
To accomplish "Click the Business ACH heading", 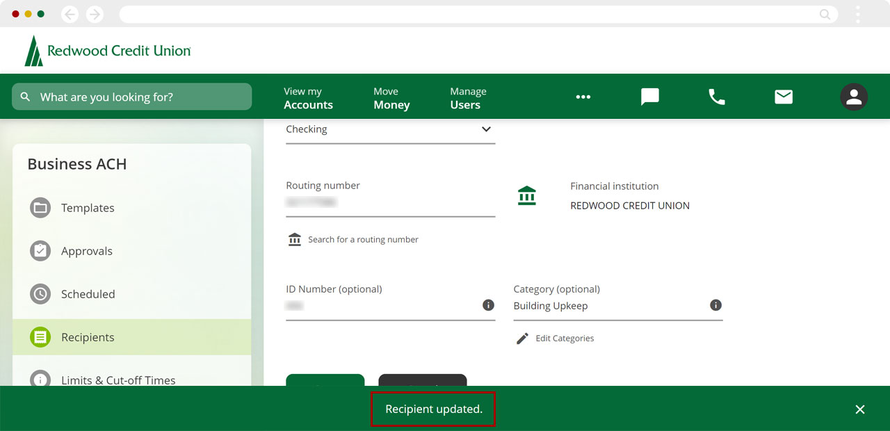I will point(77,164).
